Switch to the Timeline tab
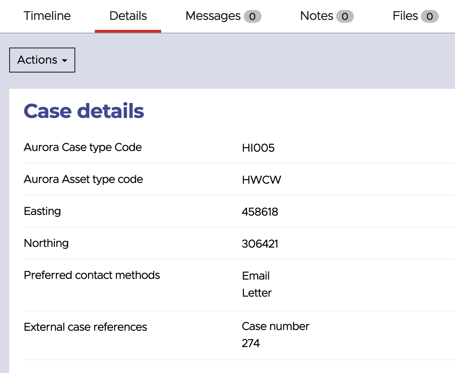 pos(47,16)
